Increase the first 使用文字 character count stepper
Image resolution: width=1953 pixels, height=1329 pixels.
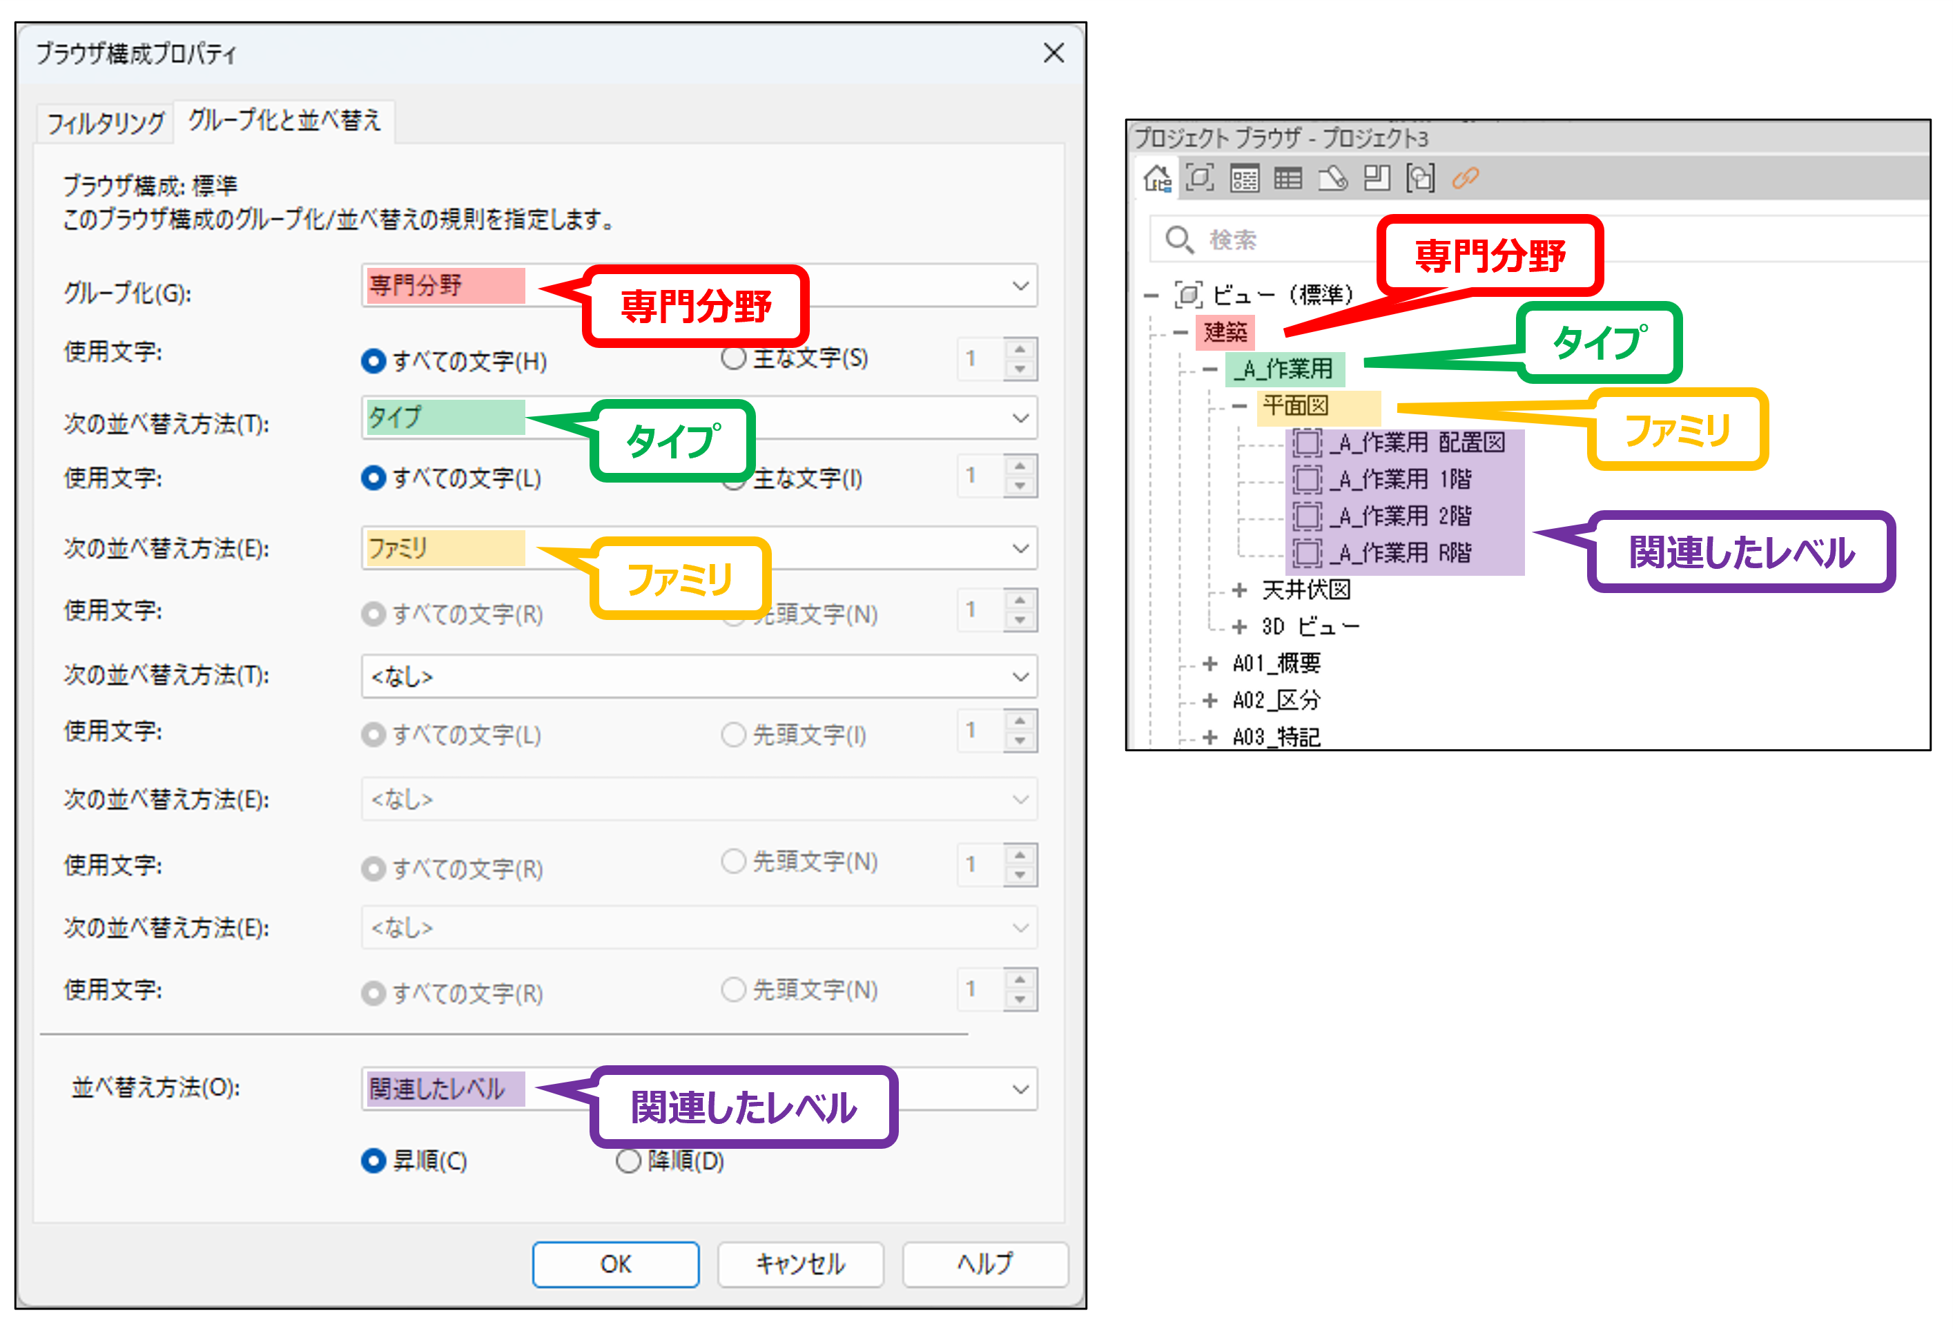(1020, 349)
